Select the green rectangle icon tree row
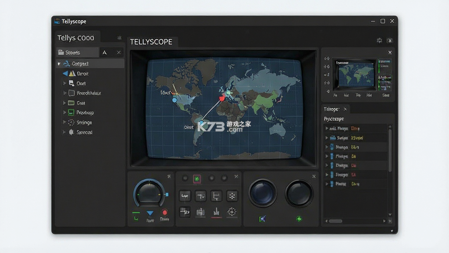This screenshot has width=449, height=253. click(x=90, y=103)
